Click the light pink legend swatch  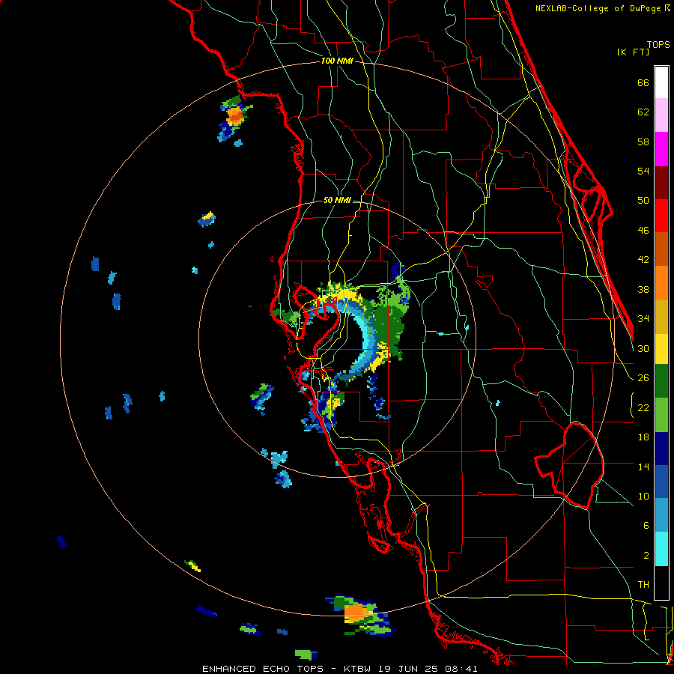(661, 115)
